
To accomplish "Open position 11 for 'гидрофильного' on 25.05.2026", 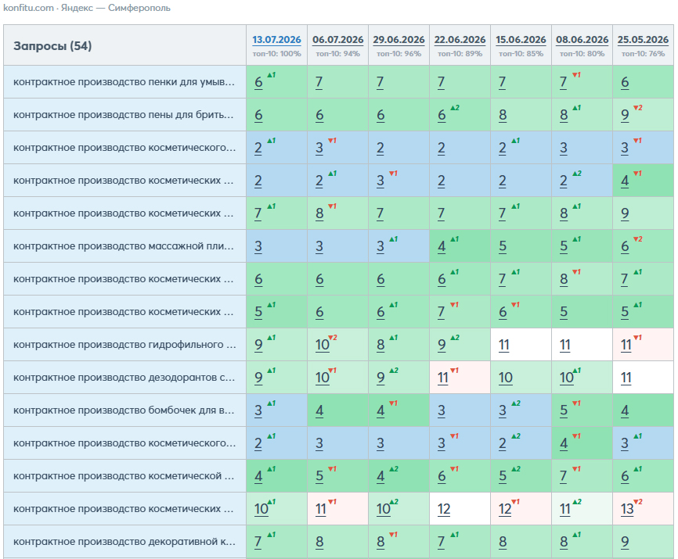I will [x=626, y=345].
